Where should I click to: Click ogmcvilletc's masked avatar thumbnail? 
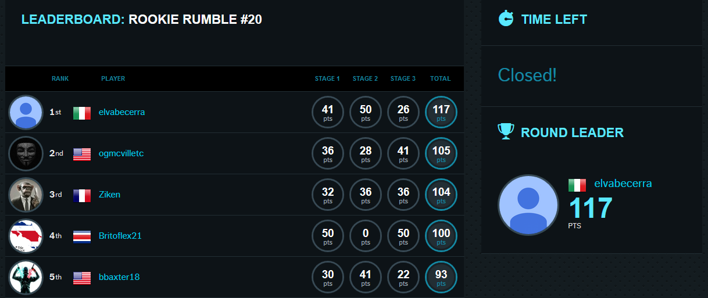[26, 153]
